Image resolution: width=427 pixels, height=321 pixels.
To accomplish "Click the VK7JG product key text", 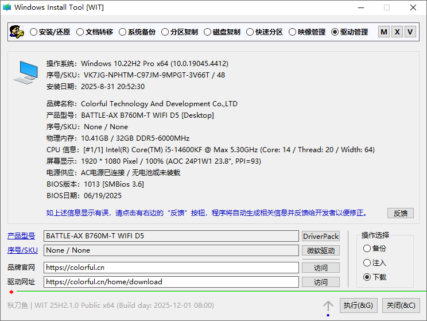I will pyautogui.click(x=154, y=75).
